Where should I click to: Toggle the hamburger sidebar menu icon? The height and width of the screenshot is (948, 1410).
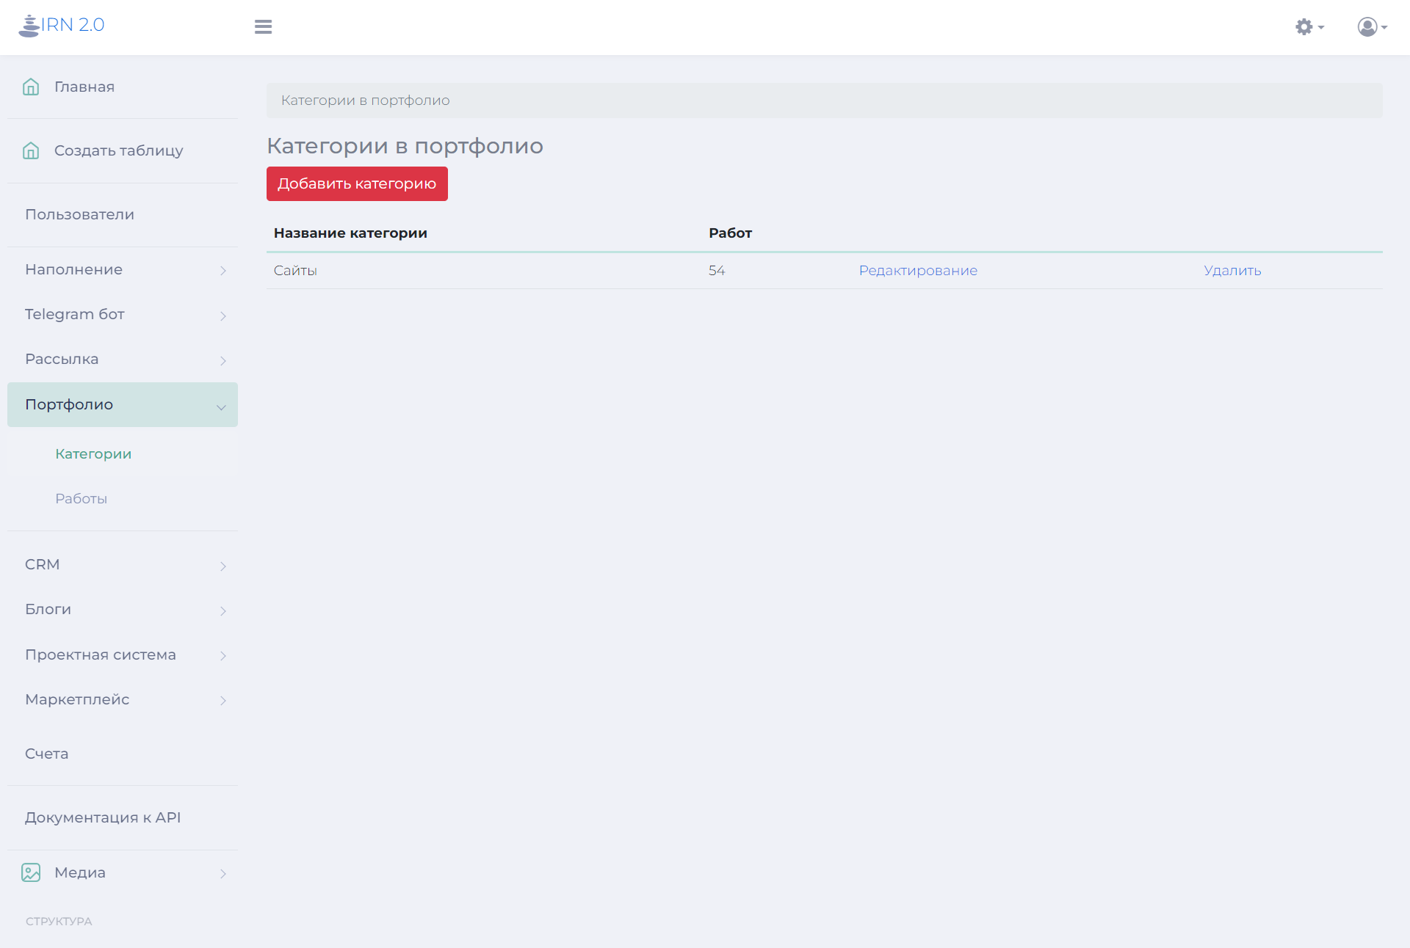click(263, 26)
